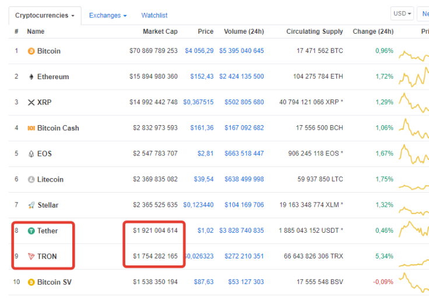
Task: Click the EOS logo icon
Action: pos(31,154)
